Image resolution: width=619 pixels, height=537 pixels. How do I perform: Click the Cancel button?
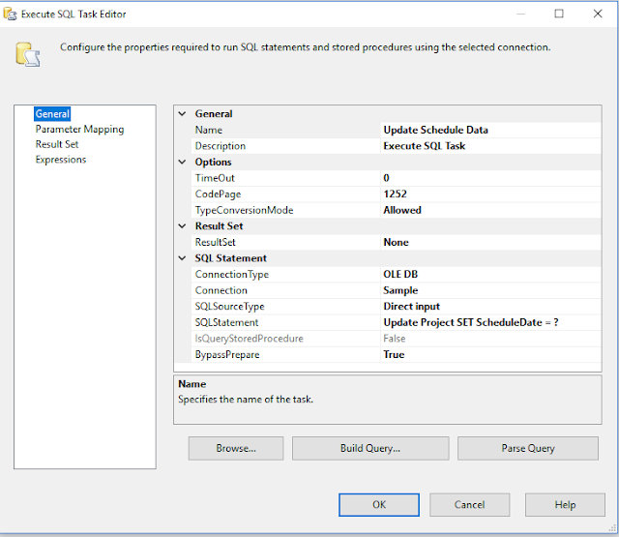coord(469,504)
